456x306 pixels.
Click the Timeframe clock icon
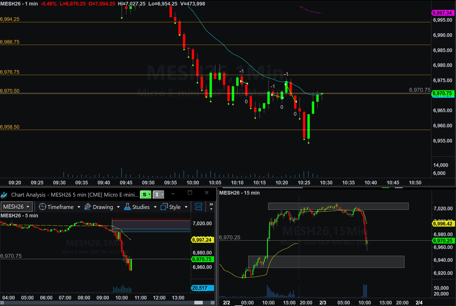click(x=42, y=207)
